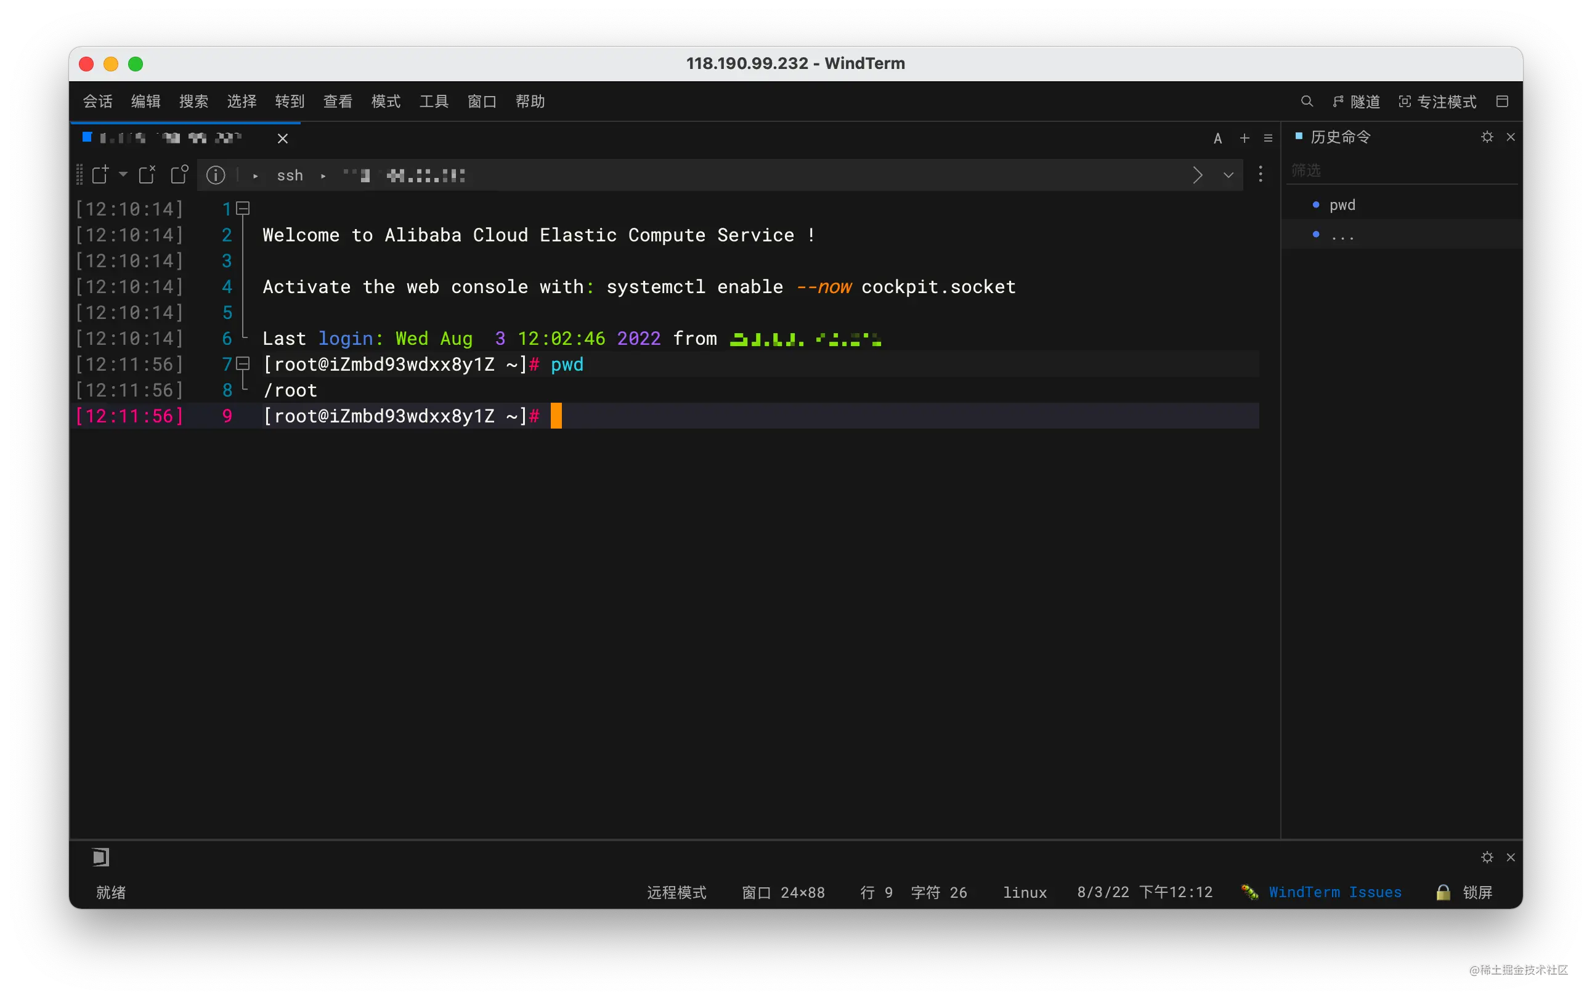Open the 窗口 menu
Viewport: 1592px width, 1000px height.
[x=482, y=101]
